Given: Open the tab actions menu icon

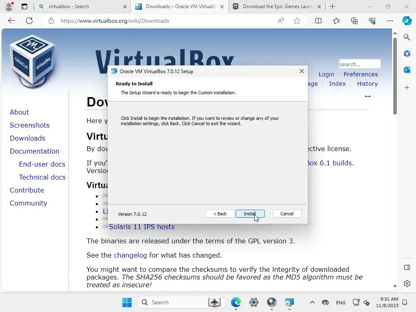Looking at the screenshot, I should [x=24, y=6].
